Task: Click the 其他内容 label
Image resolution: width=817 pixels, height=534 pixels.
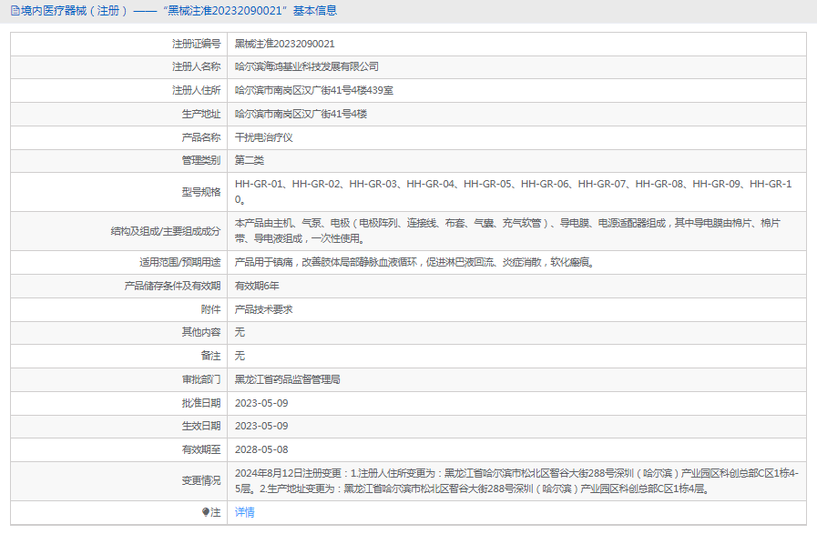Action: pos(201,332)
